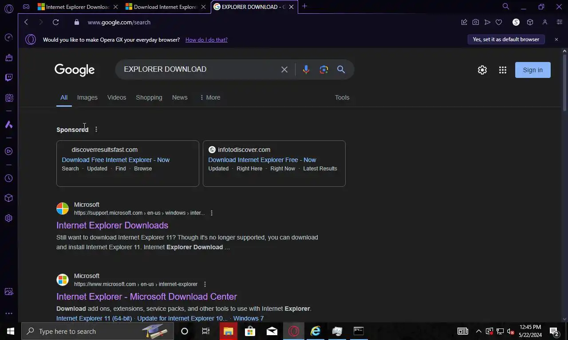The image size is (568, 340).
Task: Set Opera GX as default browser
Action: (506, 39)
